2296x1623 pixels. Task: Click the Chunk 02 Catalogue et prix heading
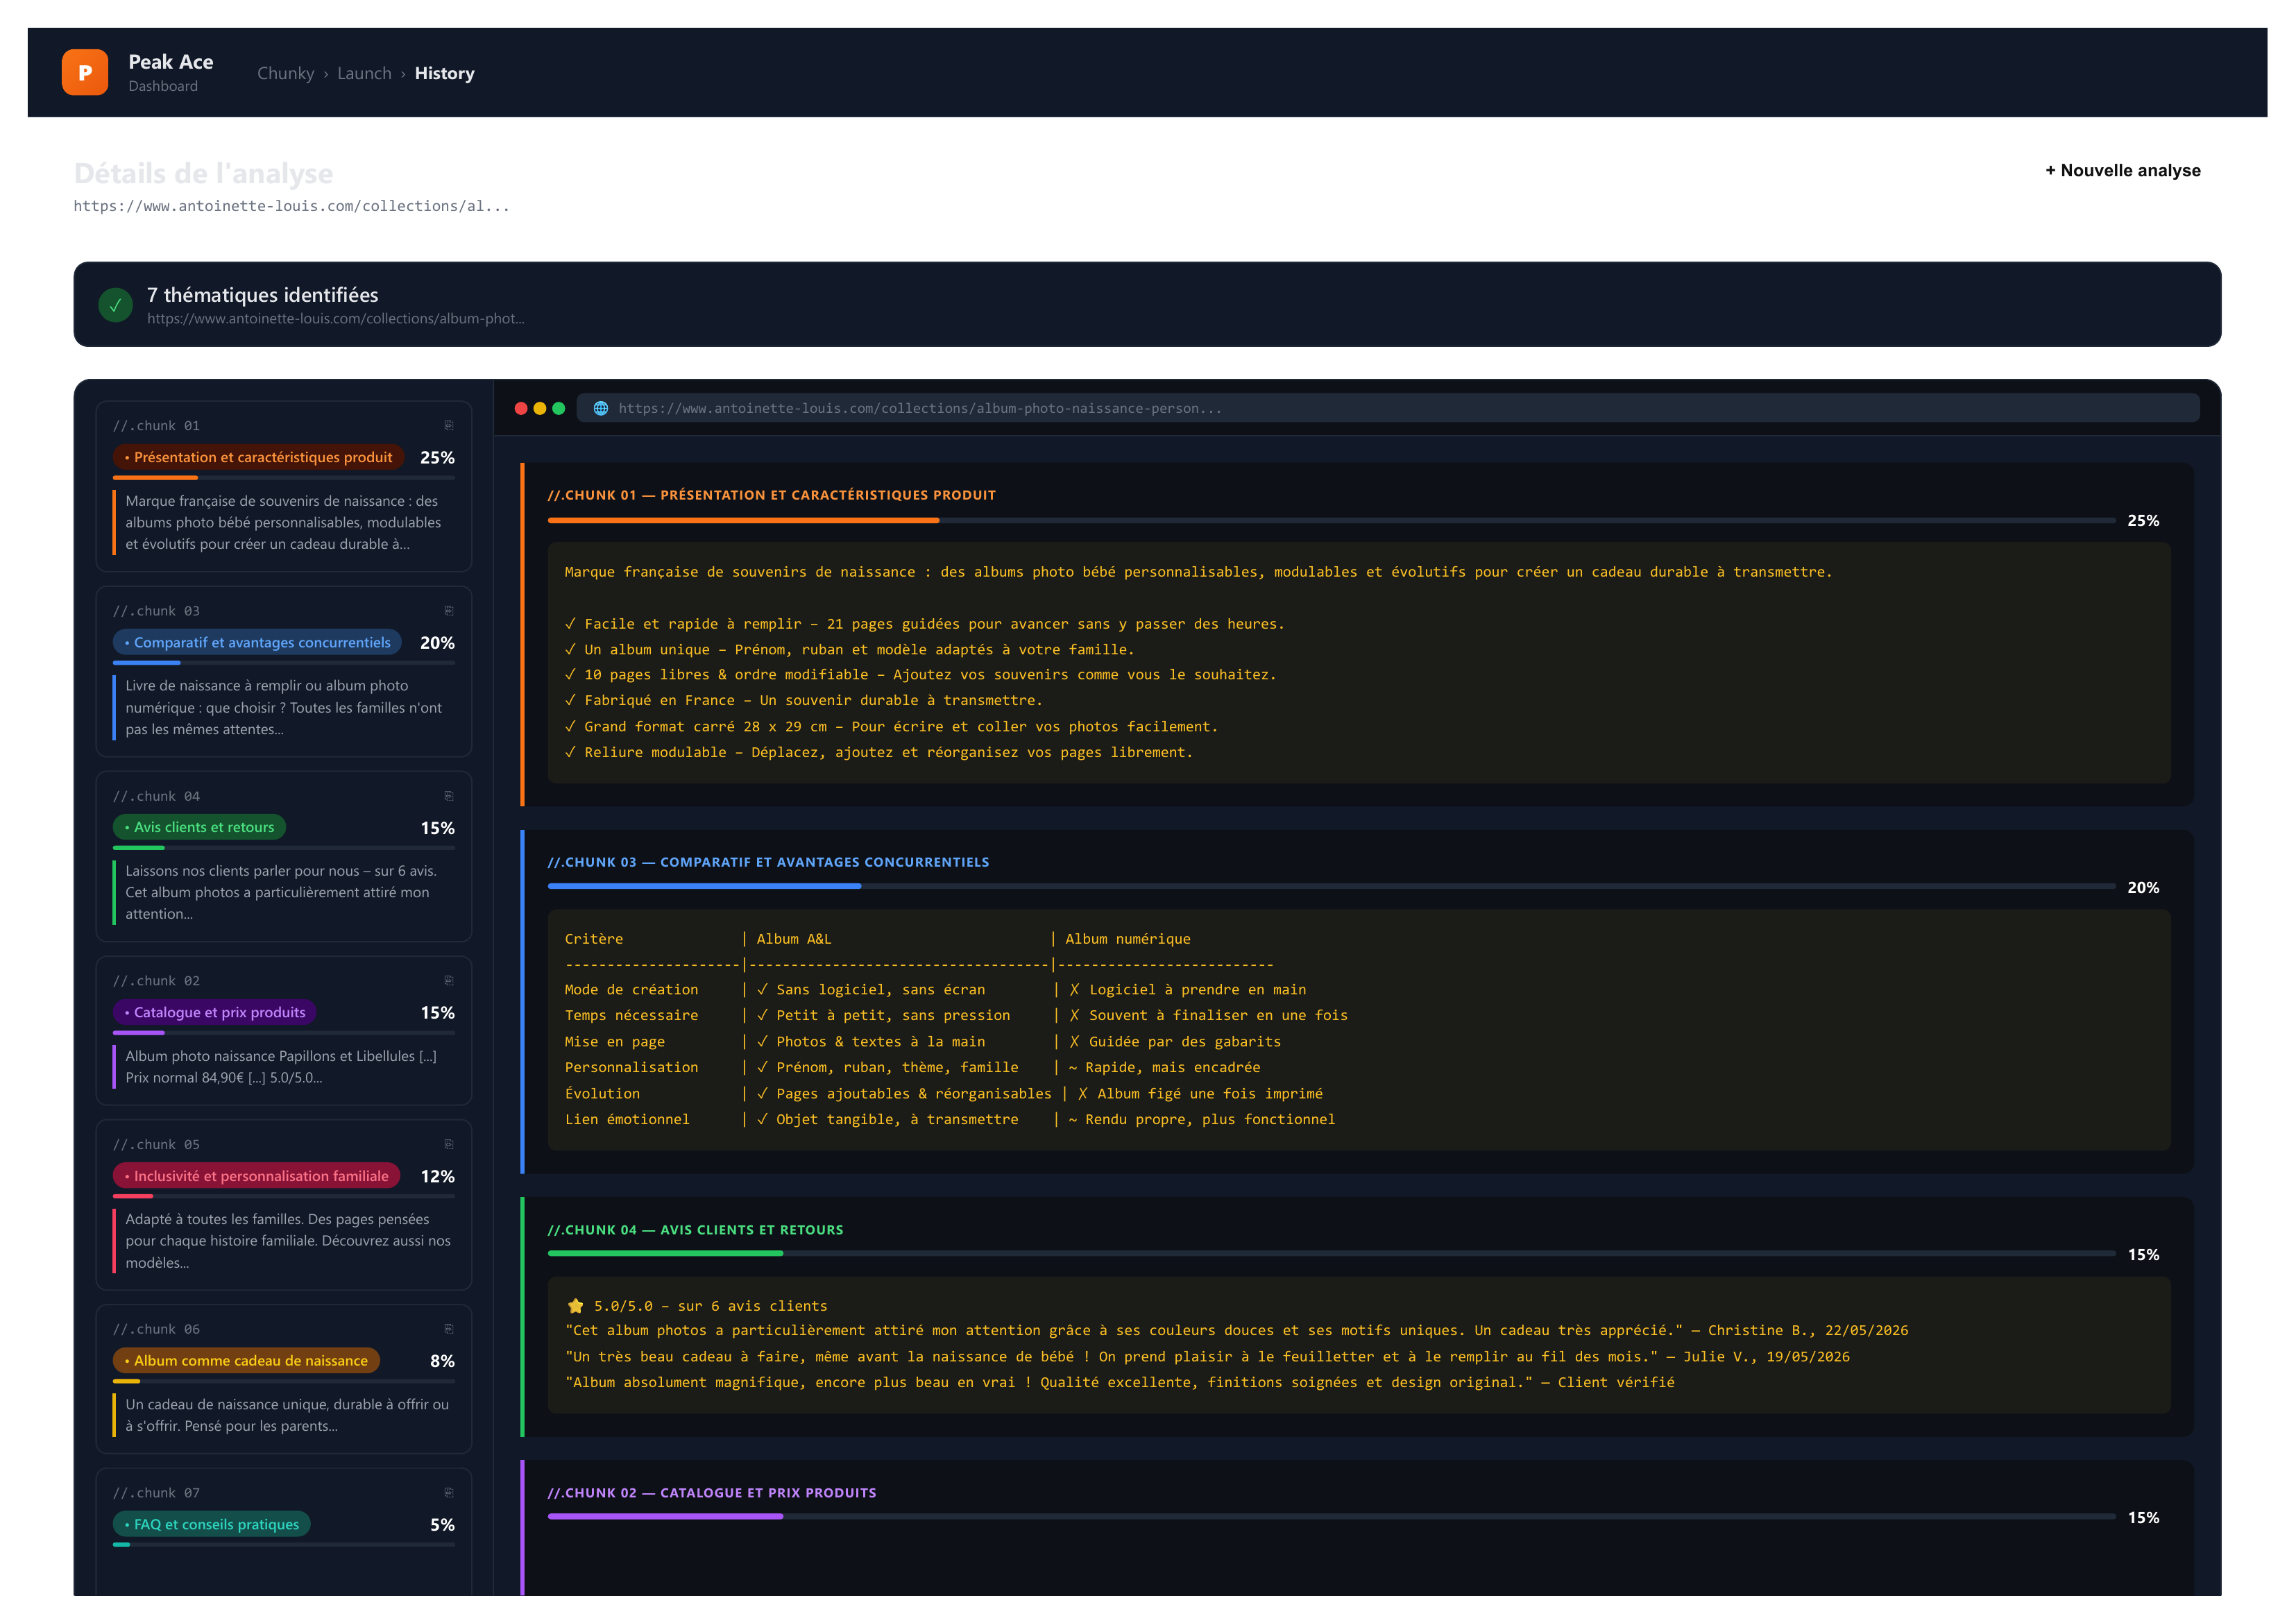point(712,1493)
